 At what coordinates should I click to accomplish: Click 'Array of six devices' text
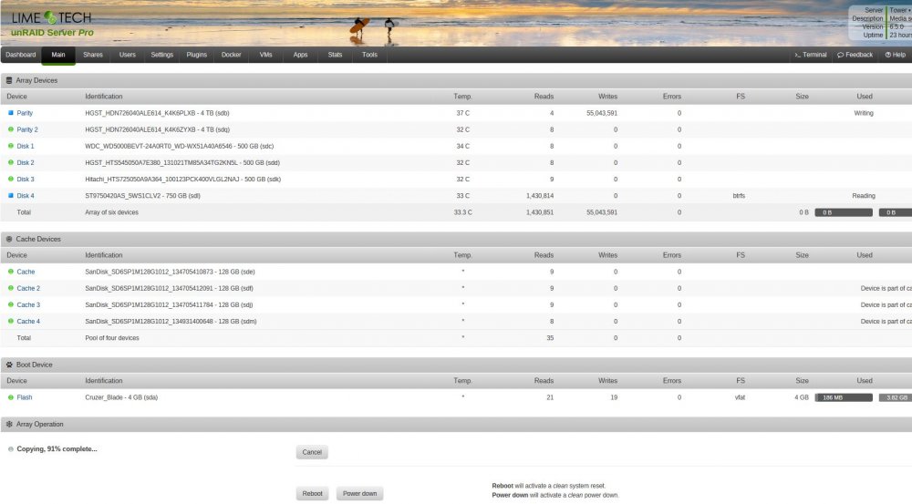click(x=111, y=212)
